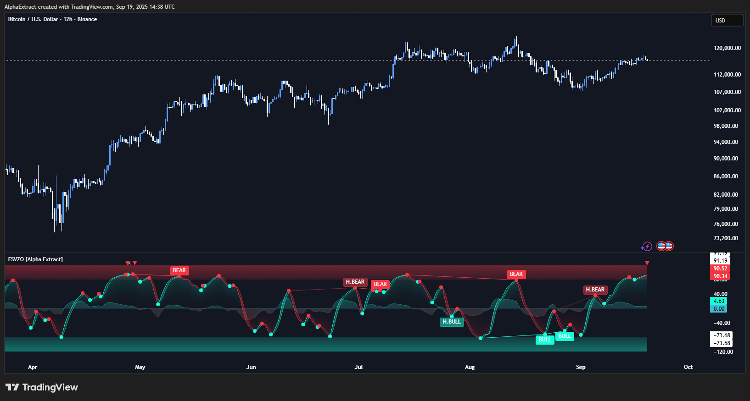
Task: Click the 0.00 blue value tag
Action: pyautogui.click(x=719, y=309)
